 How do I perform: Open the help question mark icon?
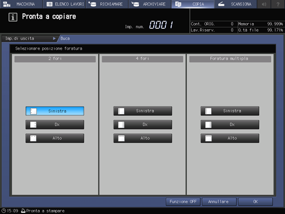pos(278,4)
